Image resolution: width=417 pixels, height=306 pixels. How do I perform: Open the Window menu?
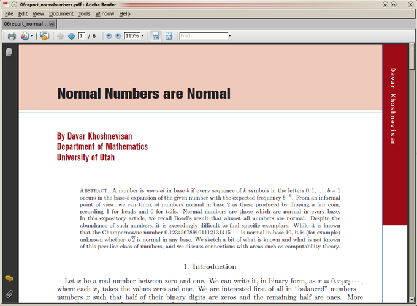click(x=105, y=14)
